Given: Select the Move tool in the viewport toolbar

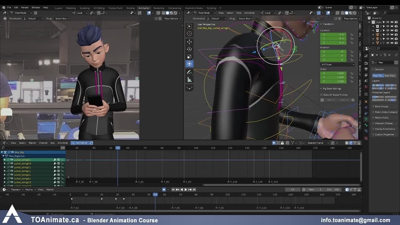Looking at the screenshot, I should click(189, 42).
